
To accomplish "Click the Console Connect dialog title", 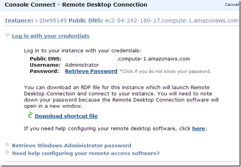I will pyautogui.click(x=76, y=5).
